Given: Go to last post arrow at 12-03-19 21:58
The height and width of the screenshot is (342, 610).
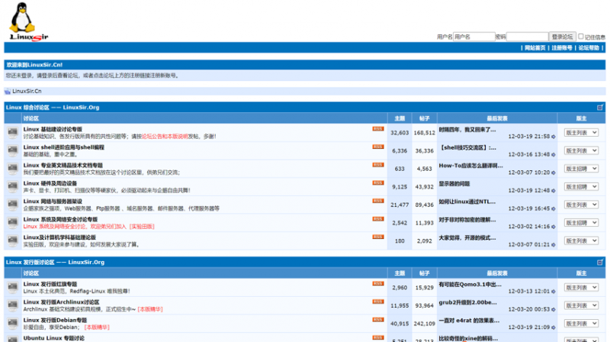Looking at the screenshot, I should [554, 137].
